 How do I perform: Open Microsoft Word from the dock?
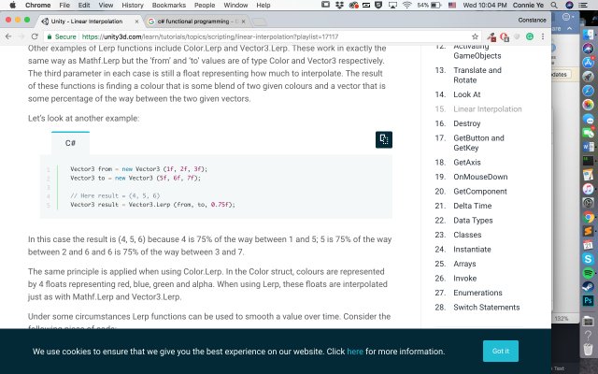(x=588, y=147)
